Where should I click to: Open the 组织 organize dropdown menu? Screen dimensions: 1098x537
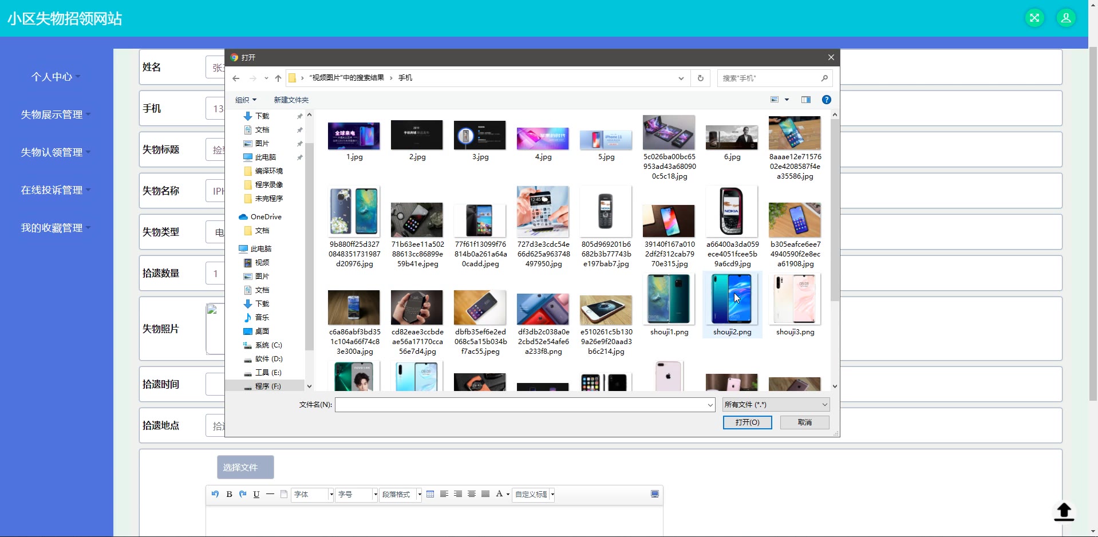coord(246,100)
